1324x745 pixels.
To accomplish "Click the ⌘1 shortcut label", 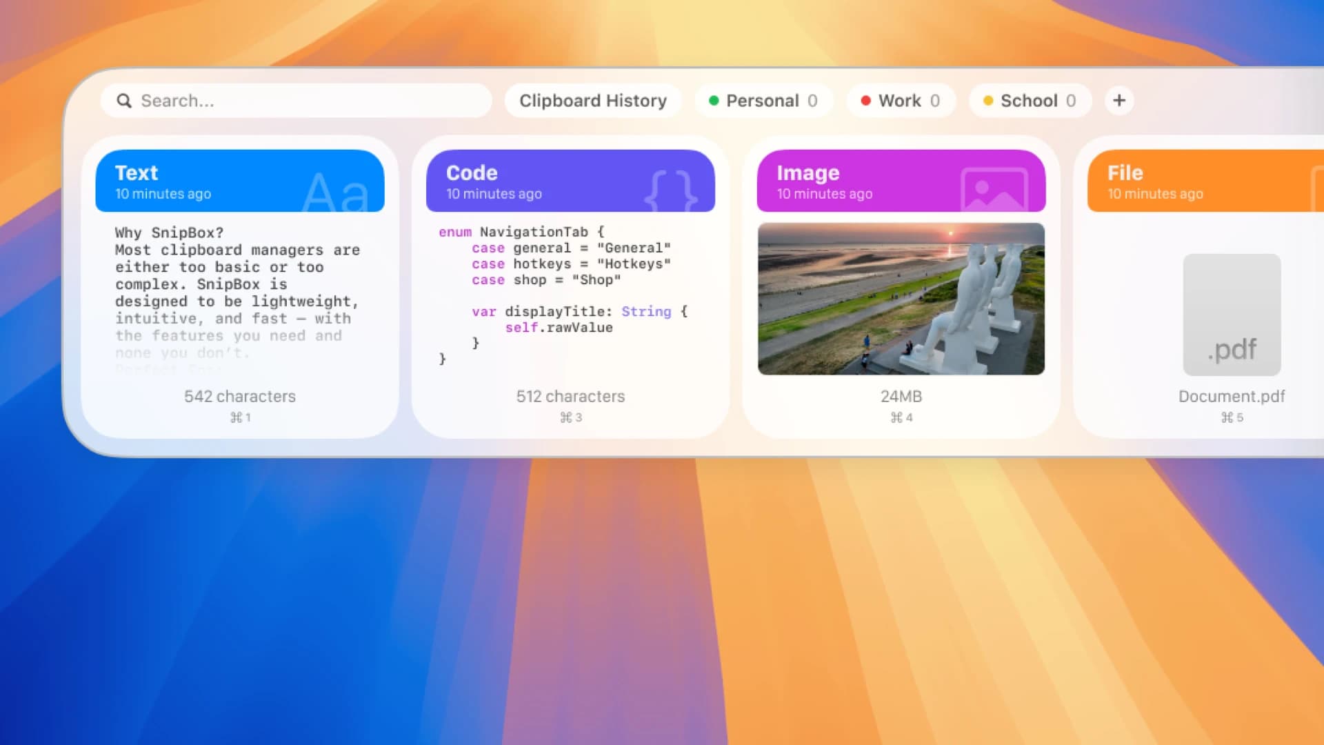I will (240, 417).
